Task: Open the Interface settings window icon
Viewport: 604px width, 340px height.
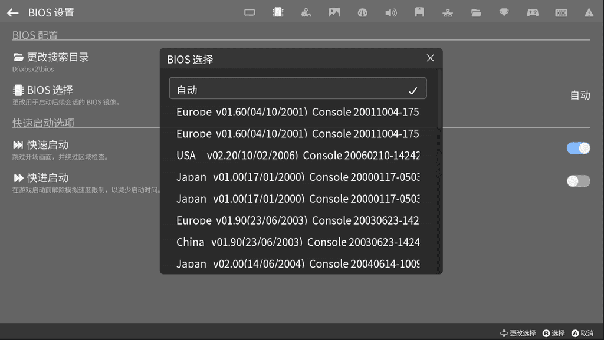Action: (x=250, y=13)
